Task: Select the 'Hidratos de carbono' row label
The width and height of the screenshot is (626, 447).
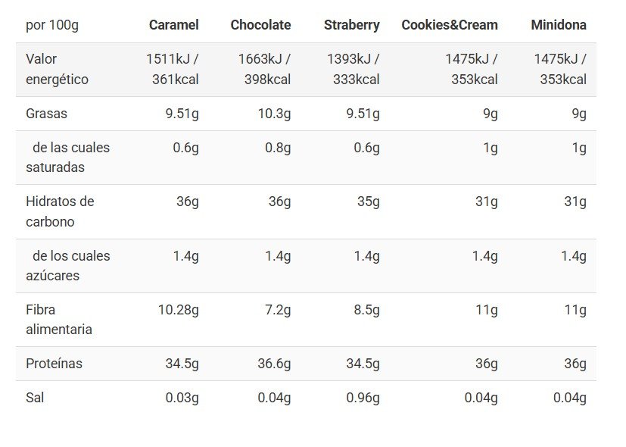Action: pos(60,211)
